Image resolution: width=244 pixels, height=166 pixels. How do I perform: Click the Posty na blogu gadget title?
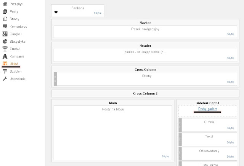113,109
